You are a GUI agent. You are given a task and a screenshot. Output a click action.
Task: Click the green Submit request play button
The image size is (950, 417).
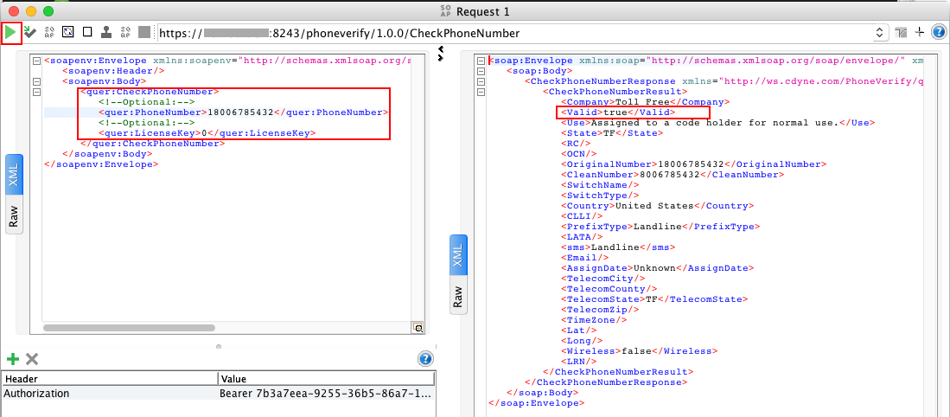(x=10, y=33)
